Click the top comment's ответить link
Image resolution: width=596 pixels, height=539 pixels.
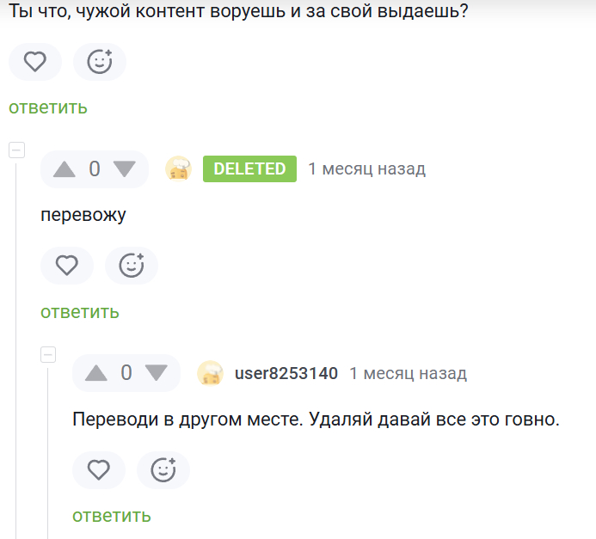coord(48,107)
